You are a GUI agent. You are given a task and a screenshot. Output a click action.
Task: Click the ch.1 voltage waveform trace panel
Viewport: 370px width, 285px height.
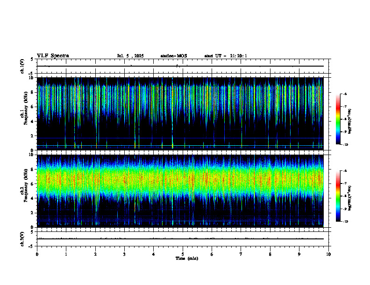183,66
